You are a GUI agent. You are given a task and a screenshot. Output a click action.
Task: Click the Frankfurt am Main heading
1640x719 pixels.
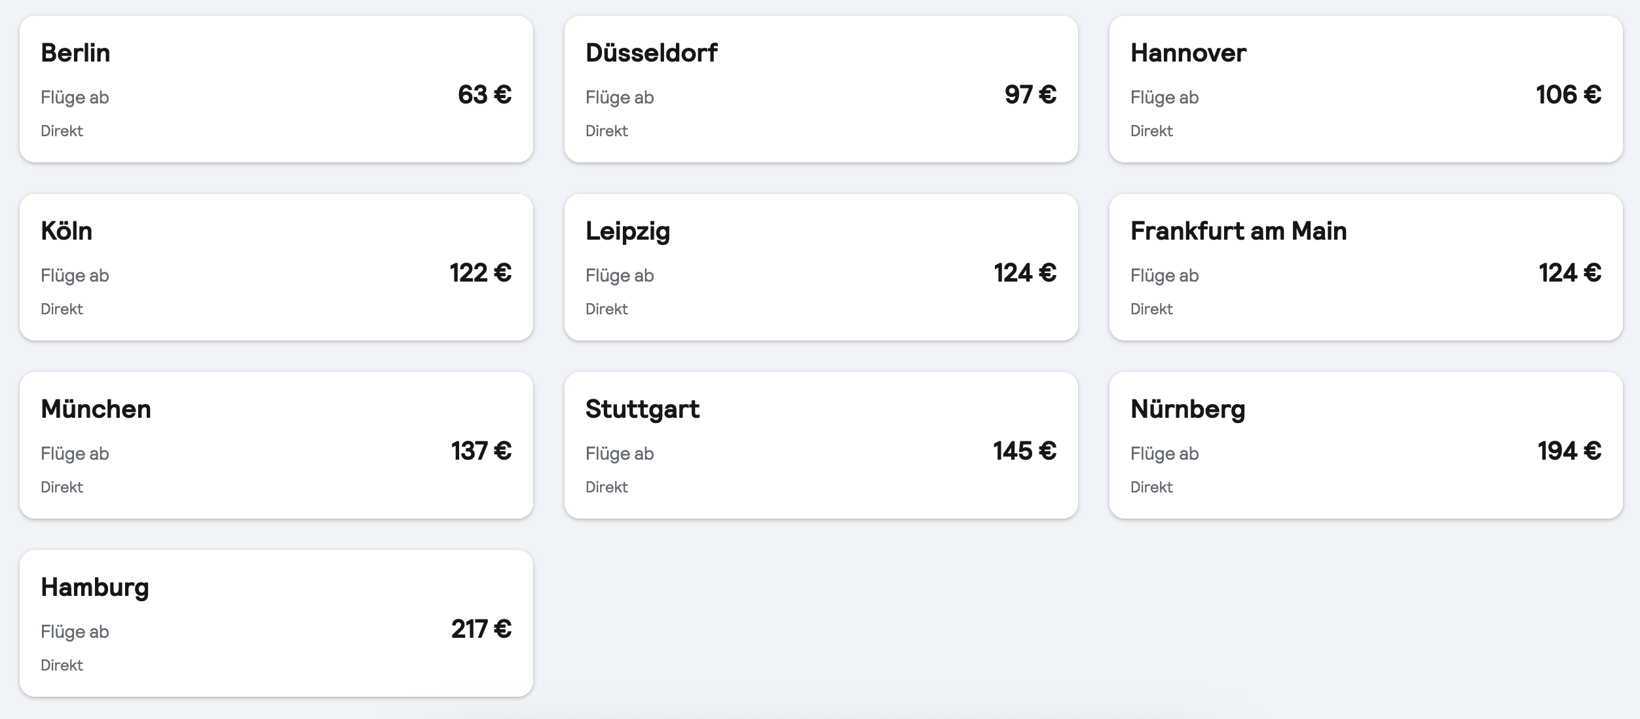pos(1238,231)
